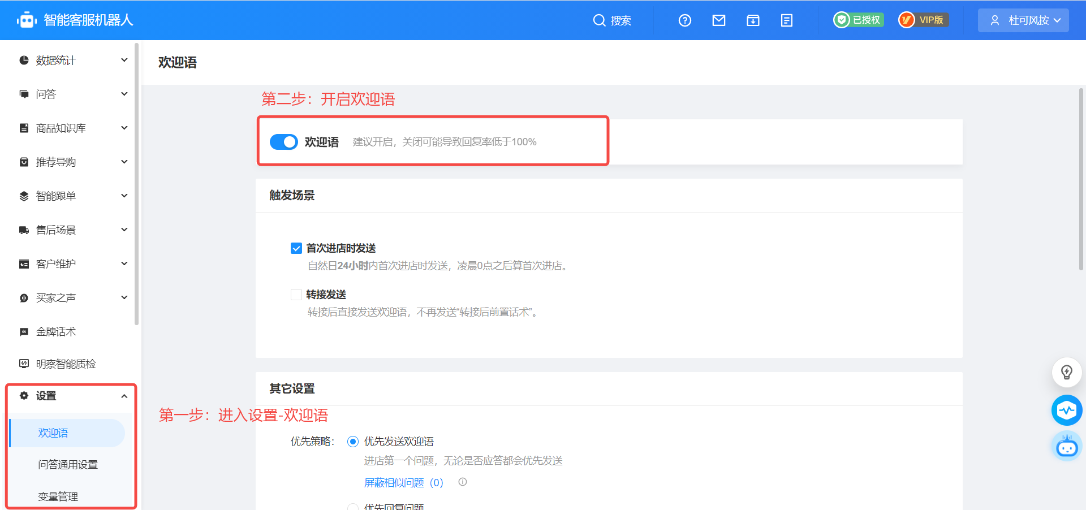Open the help question-mark icon
This screenshot has height=510, width=1086.
[685, 20]
